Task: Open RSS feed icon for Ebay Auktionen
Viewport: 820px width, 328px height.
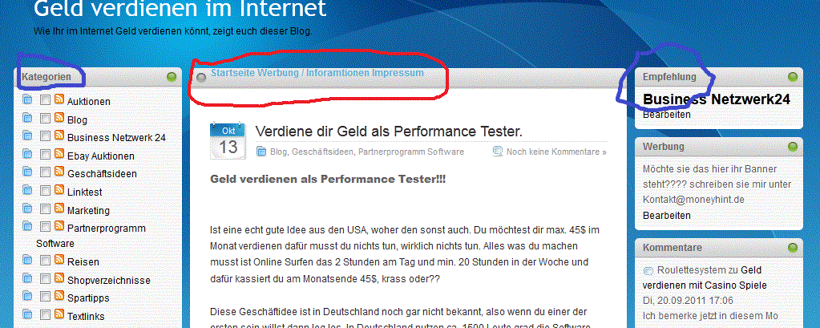Action: click(x=59, y=154)
